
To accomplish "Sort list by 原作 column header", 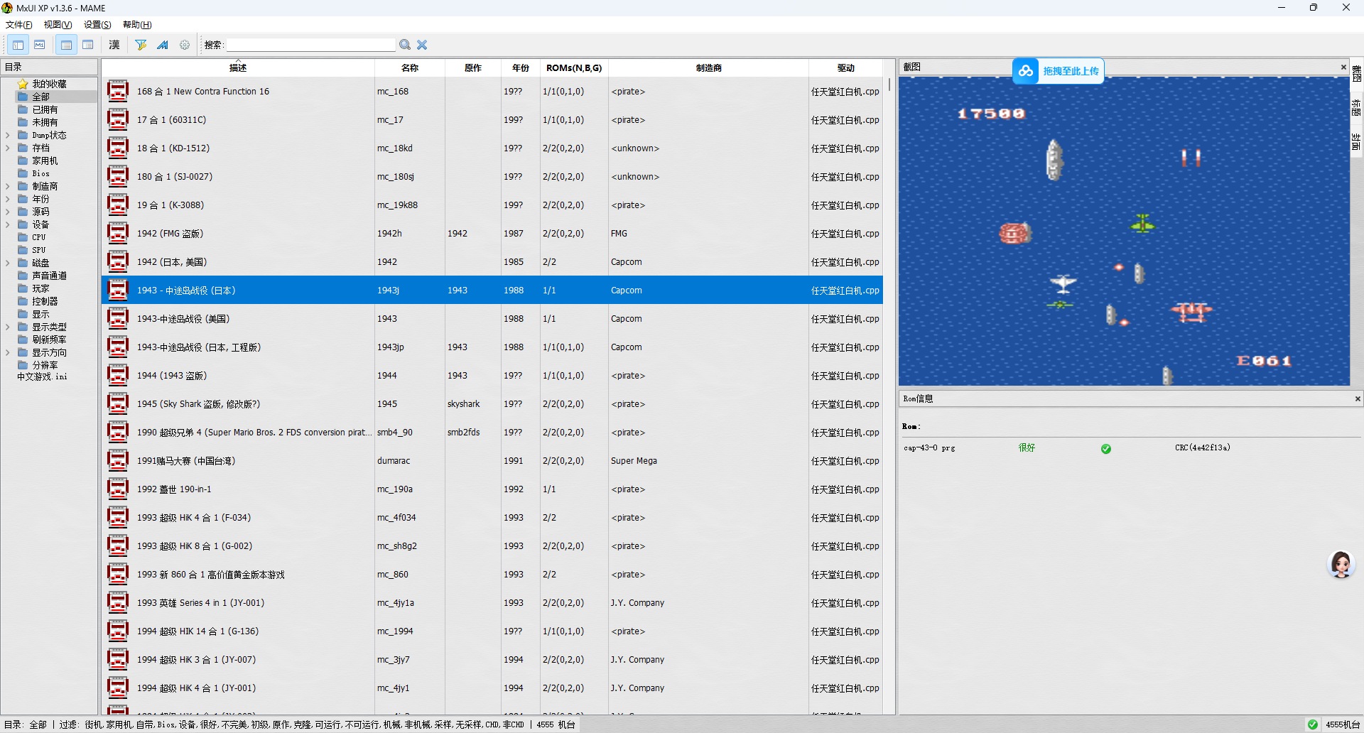I will (x=473, y=67).
